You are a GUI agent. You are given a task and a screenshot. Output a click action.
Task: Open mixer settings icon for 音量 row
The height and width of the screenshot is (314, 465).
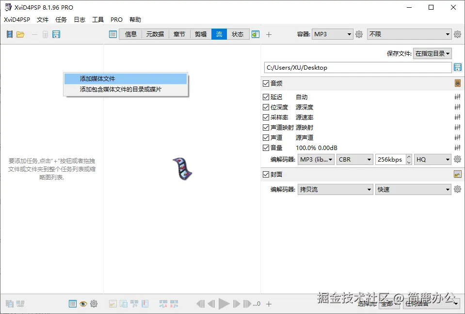tap(457, 148)
